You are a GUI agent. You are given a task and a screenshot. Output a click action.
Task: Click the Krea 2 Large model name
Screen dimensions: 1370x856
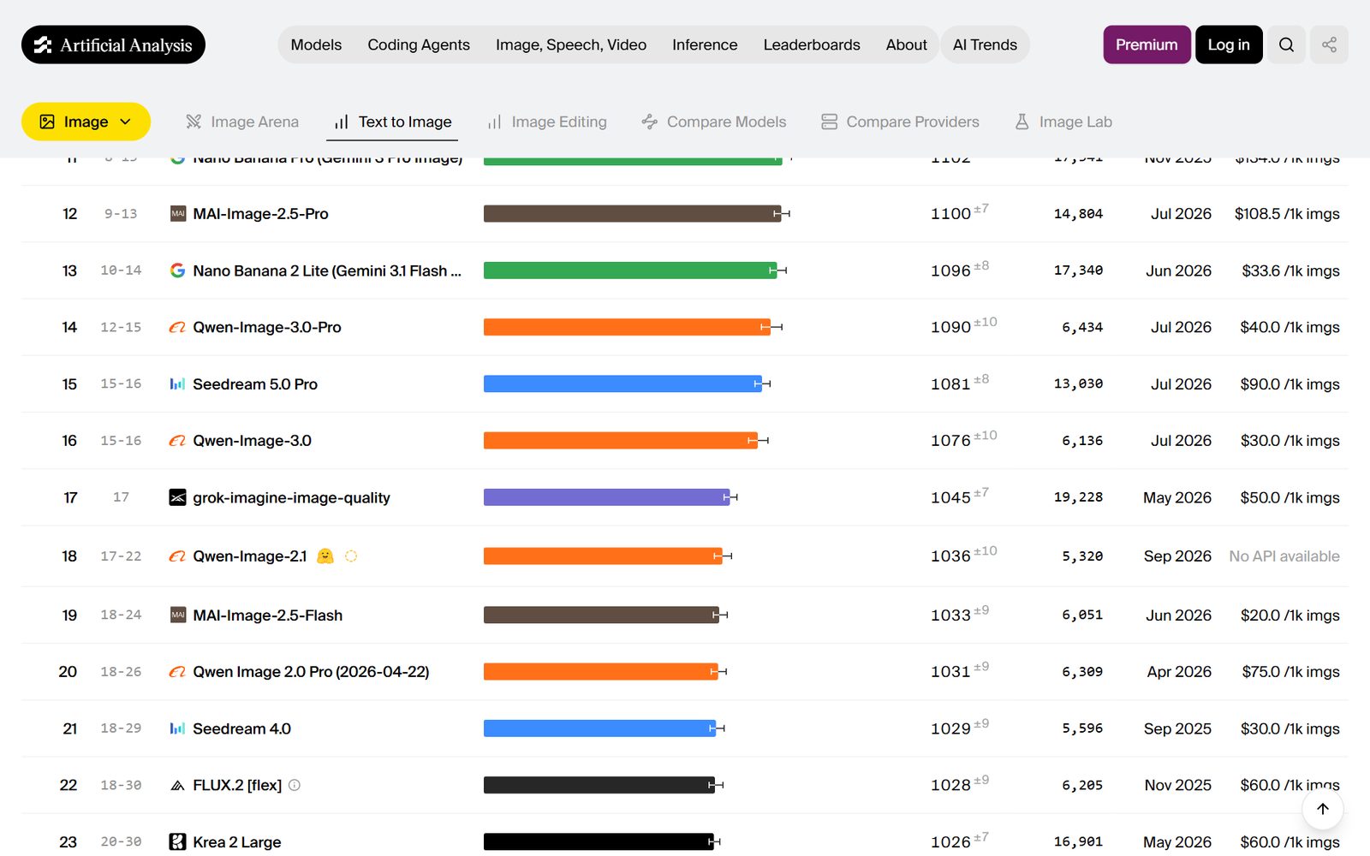[236, 842]
